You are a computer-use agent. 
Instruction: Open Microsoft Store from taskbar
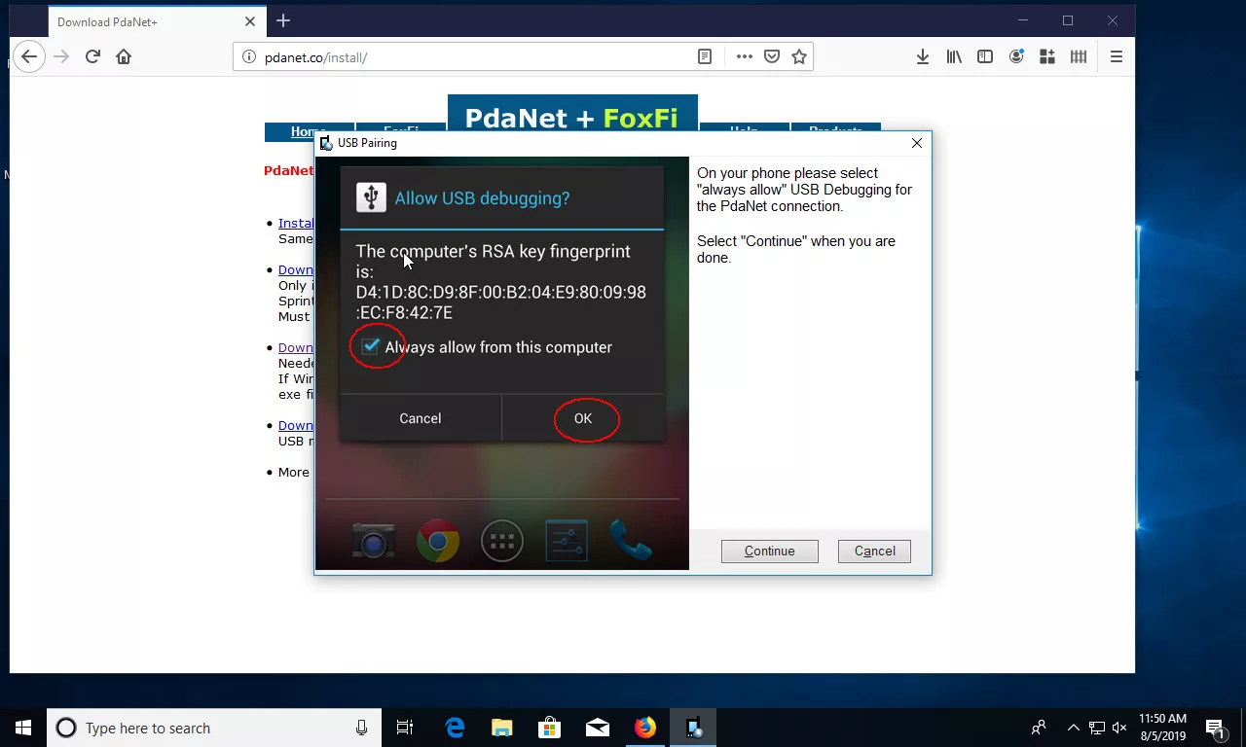pyautogui.click(x=550, y=728)
